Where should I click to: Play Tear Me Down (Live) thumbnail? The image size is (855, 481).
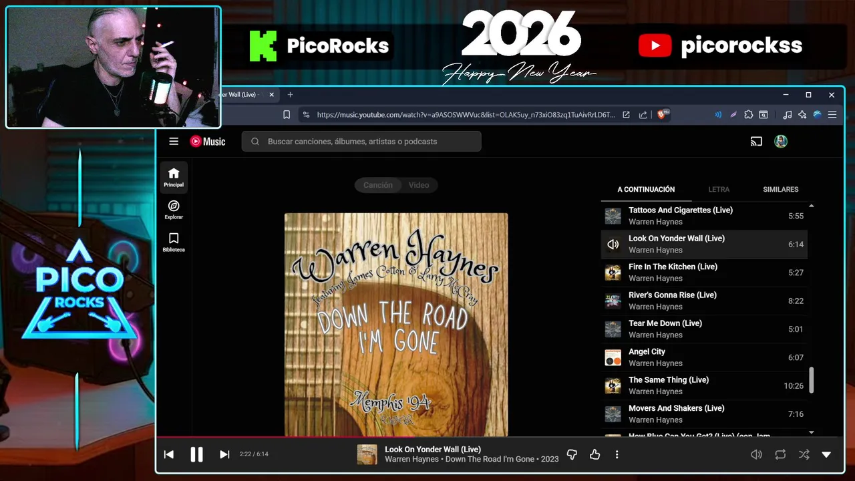pyautogui.click(x=613, y=329)
